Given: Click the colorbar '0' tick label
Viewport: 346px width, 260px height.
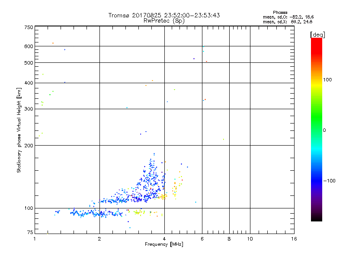Looking at the screenshot, I should click(x=324, y=130).
